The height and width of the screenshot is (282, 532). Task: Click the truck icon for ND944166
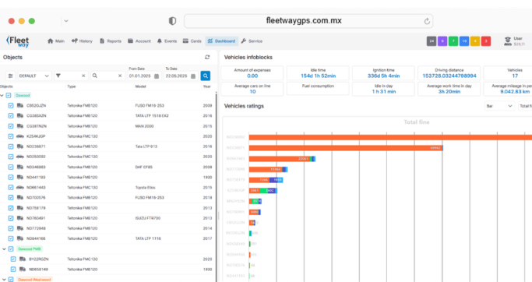pos(20,238)
